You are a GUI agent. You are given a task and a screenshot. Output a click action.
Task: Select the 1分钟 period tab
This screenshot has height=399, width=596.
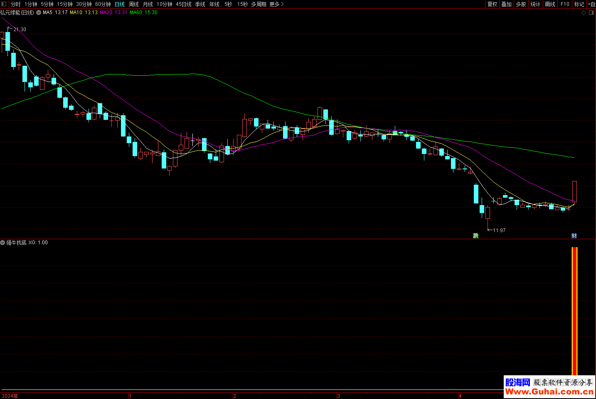click(x=31, y=4)
